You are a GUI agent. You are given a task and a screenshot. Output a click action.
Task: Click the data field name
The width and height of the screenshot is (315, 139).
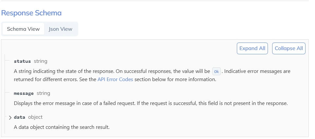coord(20,117)
